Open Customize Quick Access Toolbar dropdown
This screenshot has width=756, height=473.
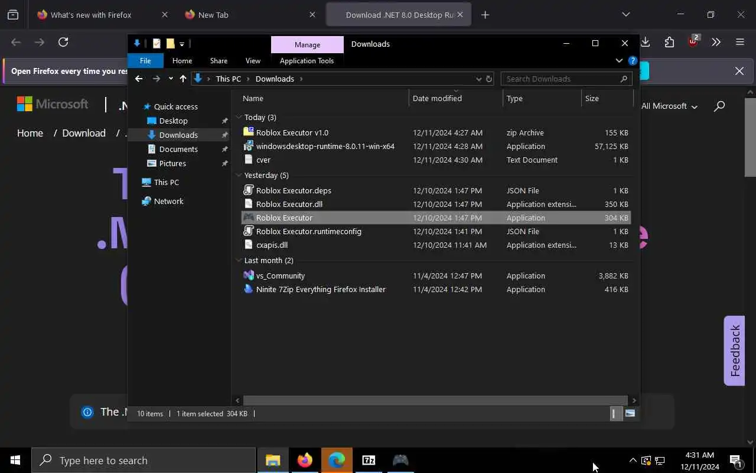(x=182, y=44)
